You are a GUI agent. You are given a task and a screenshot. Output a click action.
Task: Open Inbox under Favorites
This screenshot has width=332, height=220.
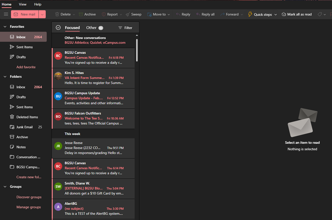coord(23,37)
